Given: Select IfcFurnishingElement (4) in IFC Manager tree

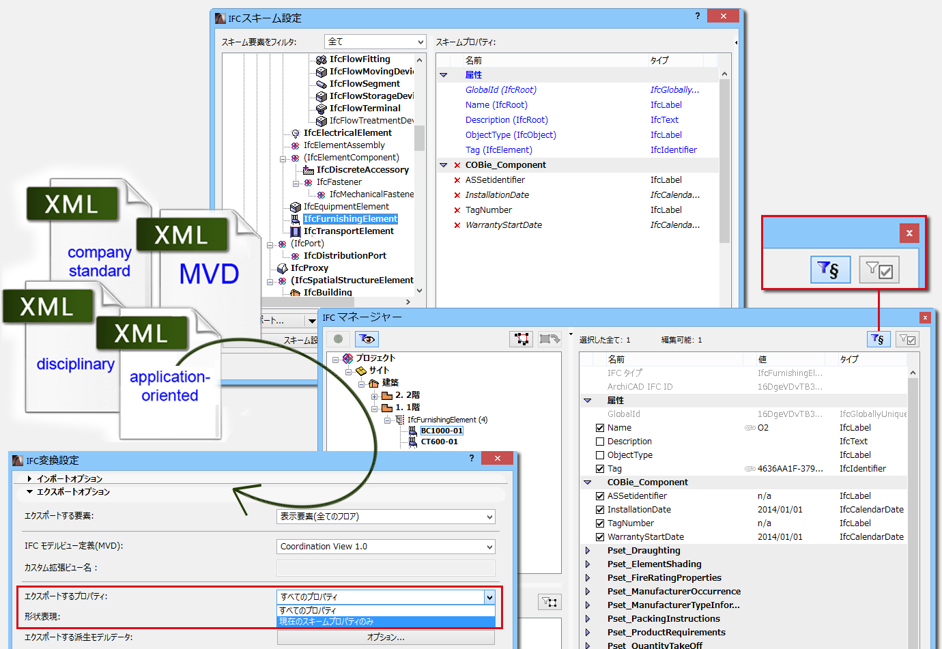Looking at the screenshot, I should [x=447, y=420].
